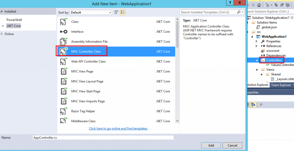Viewport: 294px width, 151px height.
Task: Close the Add New Item dialog
Action: 240,3
